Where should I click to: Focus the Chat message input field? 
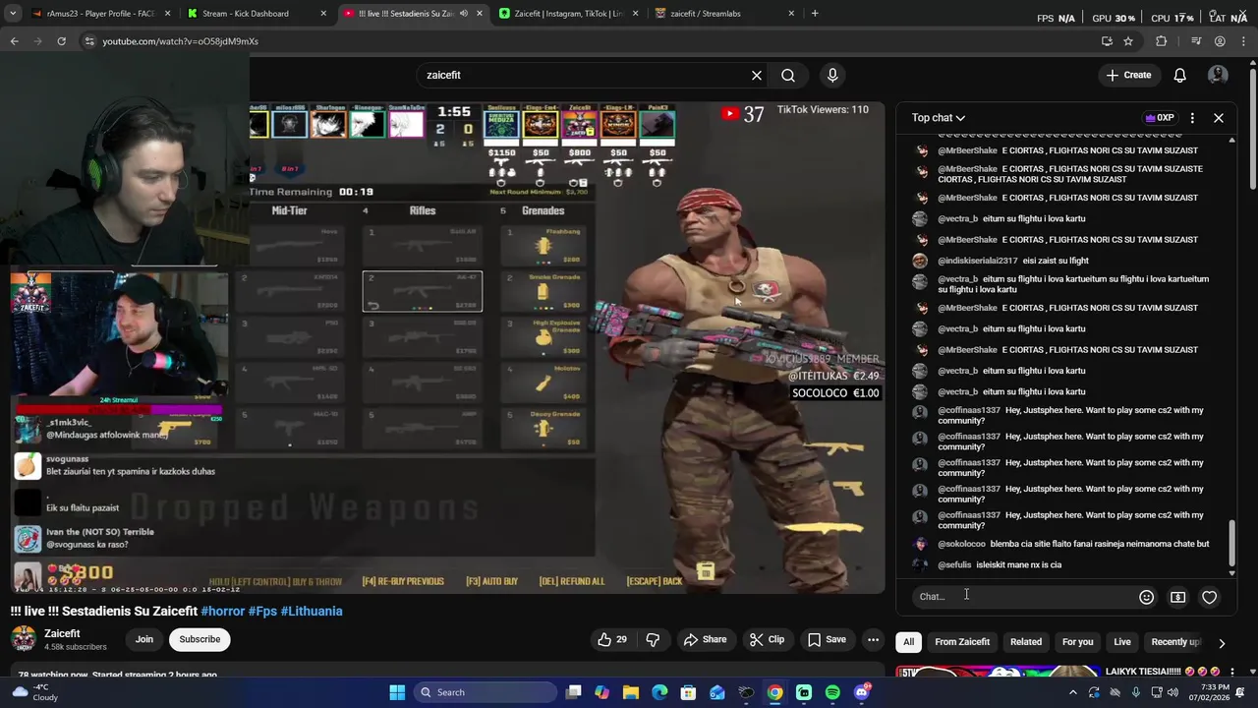tap(1022, 597)
